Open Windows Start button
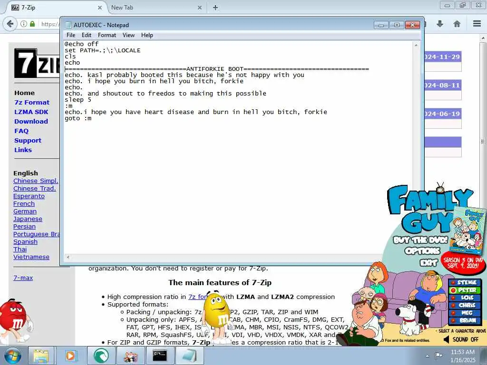This screenshot has height=365, width=487. [13, 355]
